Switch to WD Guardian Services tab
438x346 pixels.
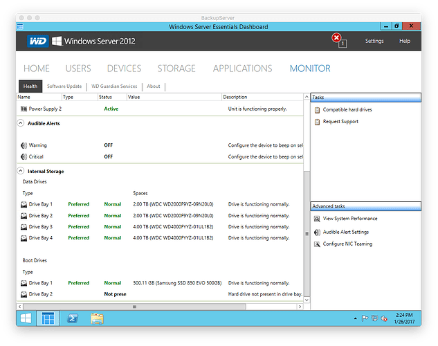114,86
